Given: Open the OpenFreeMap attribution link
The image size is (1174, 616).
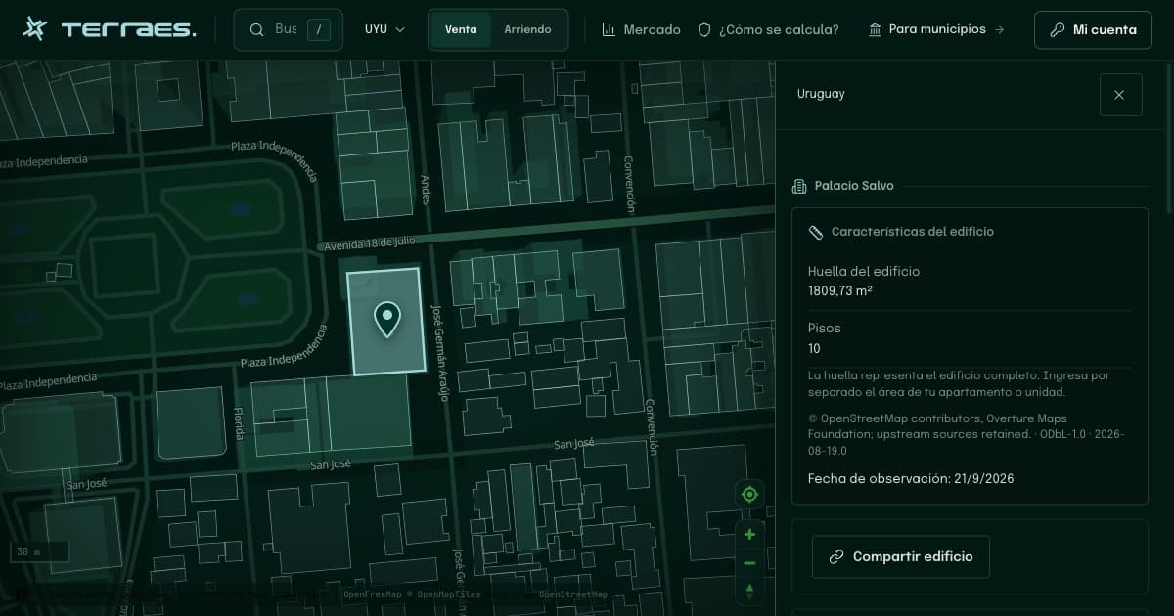Looking at the screenshot, I should [372, 594].
